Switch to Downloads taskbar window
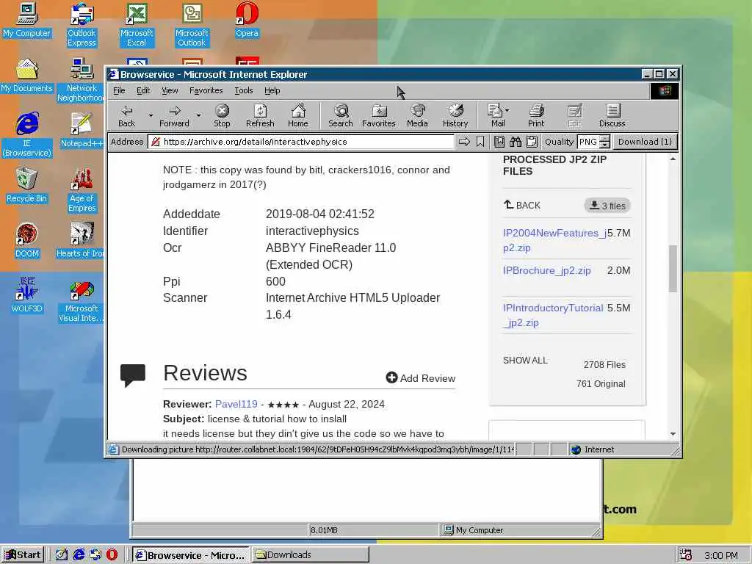The image size is (752, 564). click(x=311, y=555)
